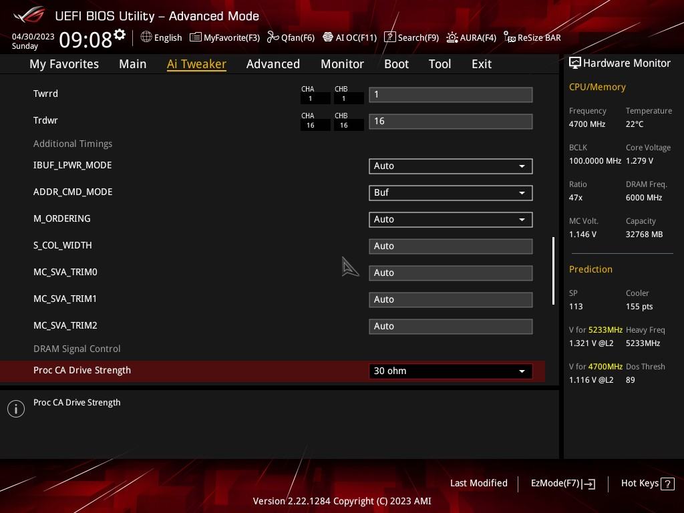Viewport: 684px width, 513px height.
Task: Click Last Modified button
Action: point(478,483)
